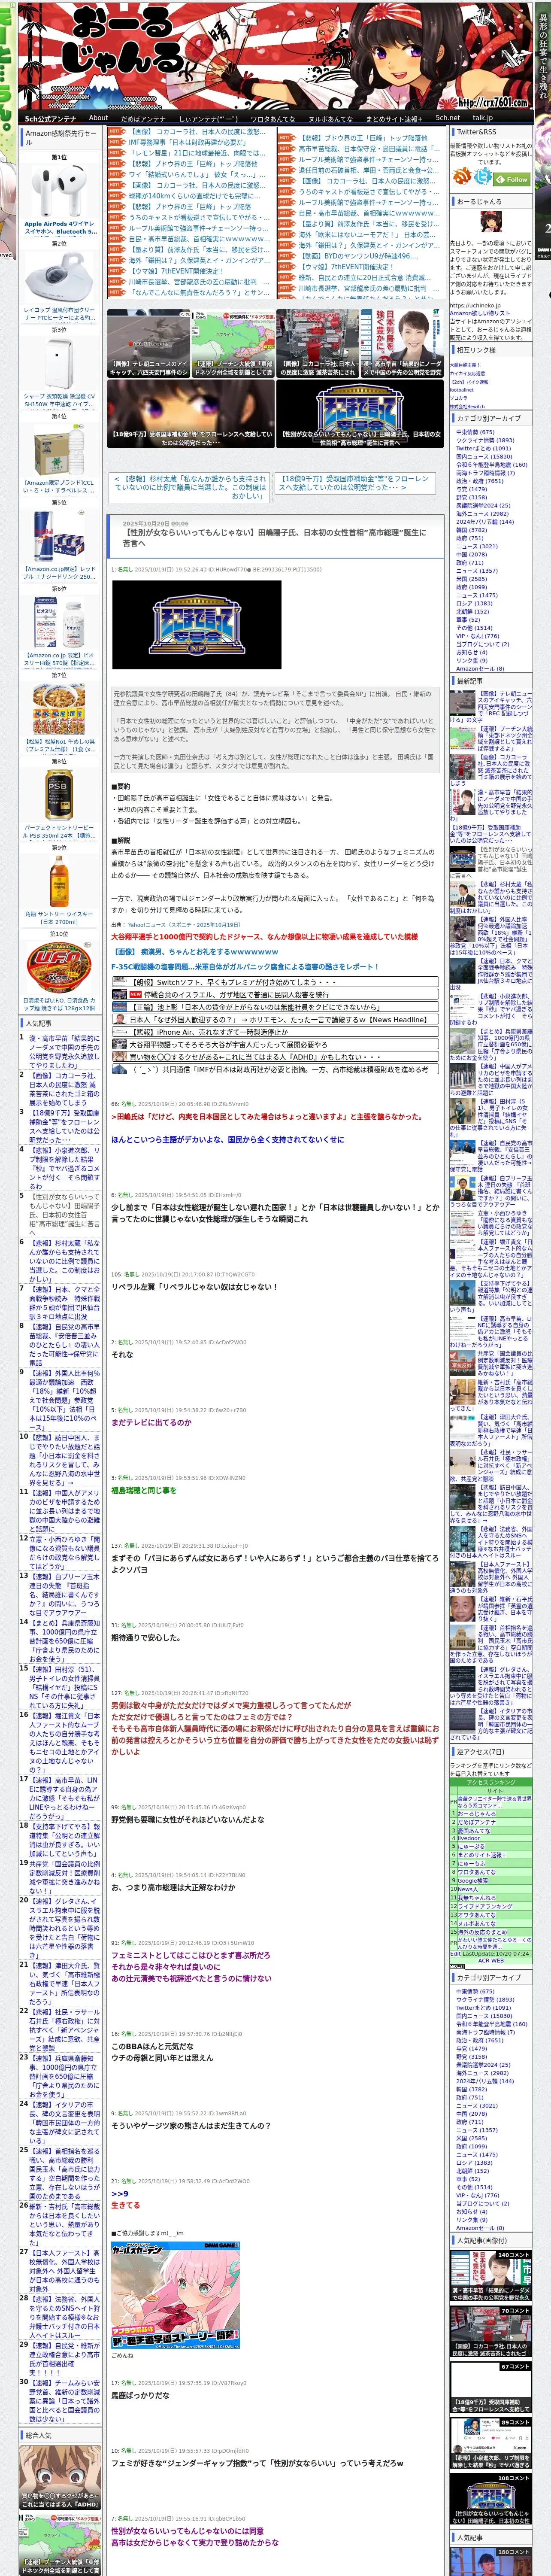Open the ワロタあんてな nav item
Viewport: 551px width, 2576px height.
tap(272, 119)
